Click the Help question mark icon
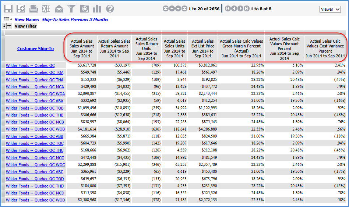 coord(110,9)
